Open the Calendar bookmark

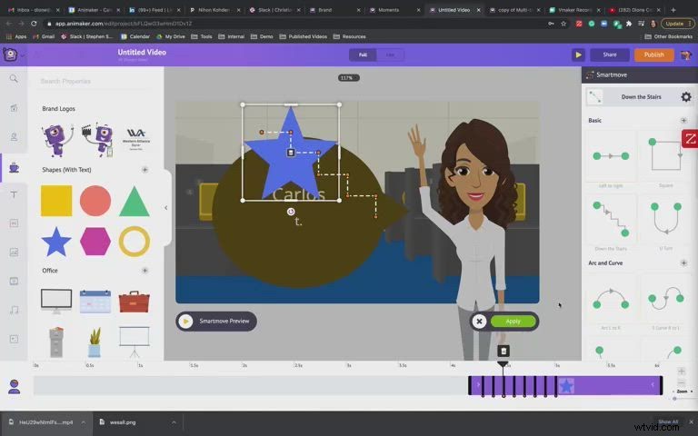[x=135, y=36]
